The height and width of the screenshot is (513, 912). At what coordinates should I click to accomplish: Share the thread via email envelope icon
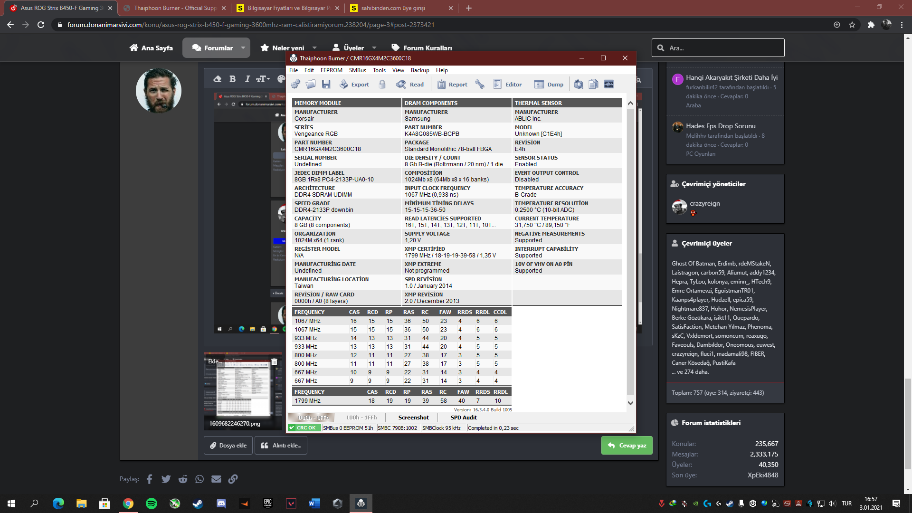point(216,479)
